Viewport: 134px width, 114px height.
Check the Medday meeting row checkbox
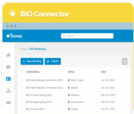pos(22,95)
